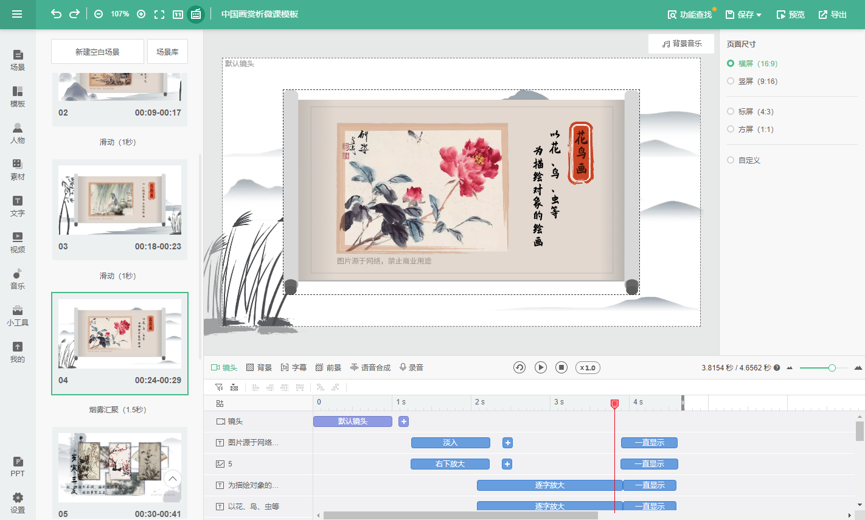
Task: Switch to 字幕 timeline tab
Action: pos(294,367)
